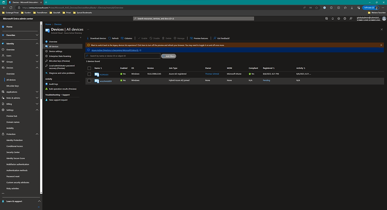
Task: Click the Home breadcrumb link
Action: (48, 24)
